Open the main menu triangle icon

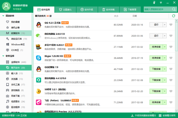coord(161,3)
